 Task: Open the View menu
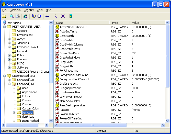coord(40,10)
